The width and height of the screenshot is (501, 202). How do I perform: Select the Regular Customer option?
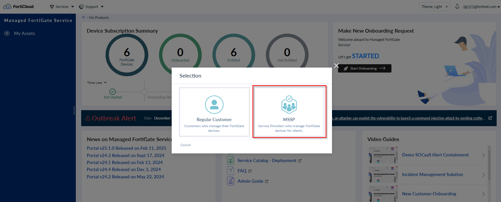pos(214,112)
